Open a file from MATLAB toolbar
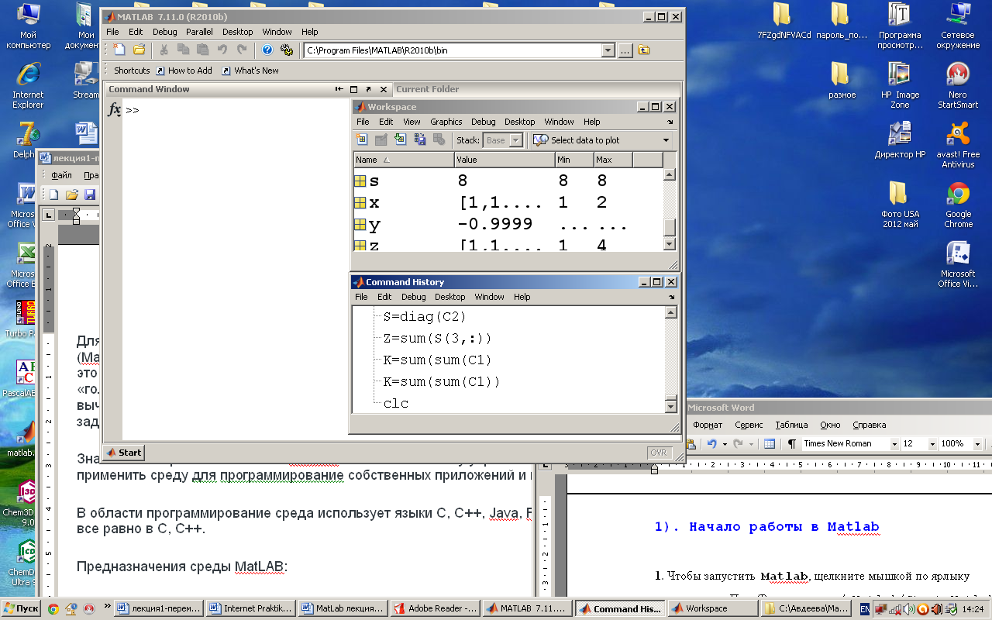Viewport: 992px width, 620px height. click(139, 50)
